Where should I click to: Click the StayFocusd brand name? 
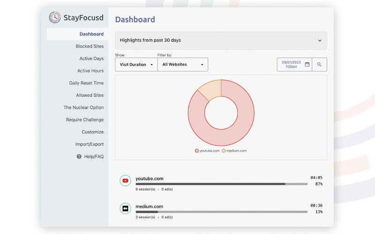coord(83,18)
